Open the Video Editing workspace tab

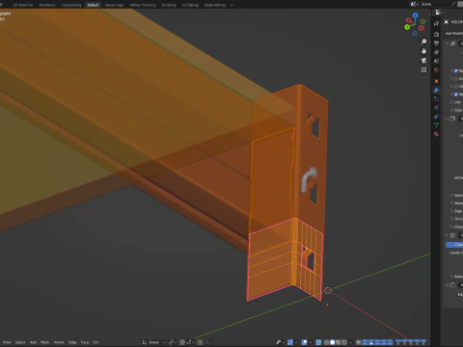click(215, 5)
